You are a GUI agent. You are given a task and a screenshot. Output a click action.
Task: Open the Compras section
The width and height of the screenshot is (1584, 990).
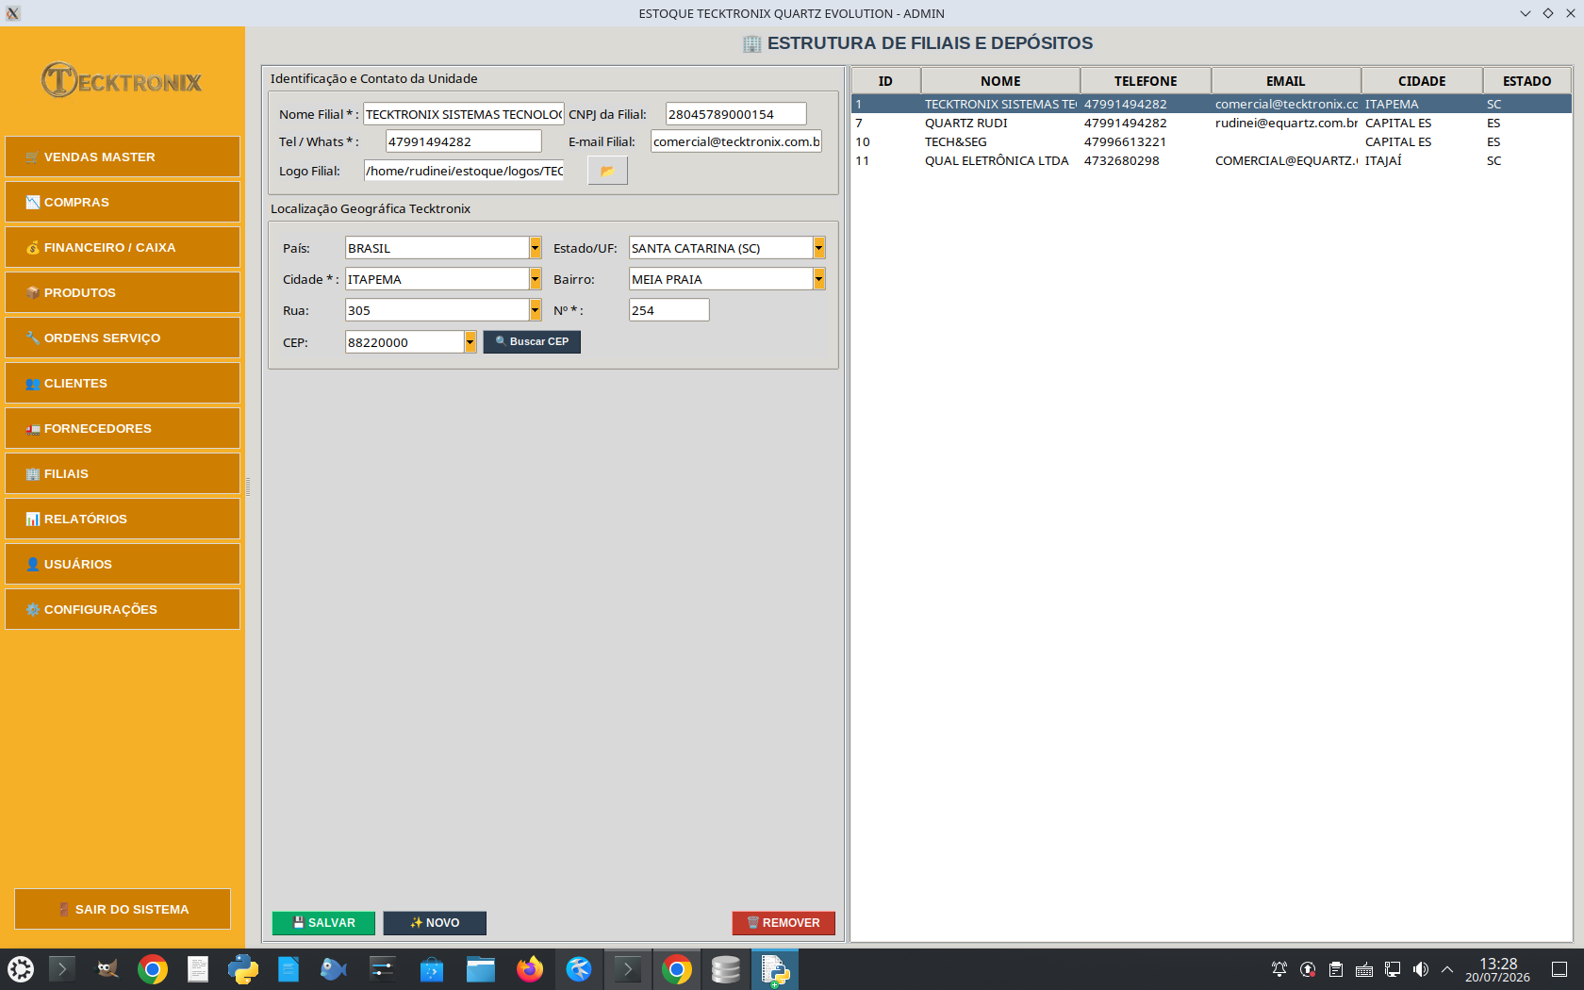(x=123, y=202)
